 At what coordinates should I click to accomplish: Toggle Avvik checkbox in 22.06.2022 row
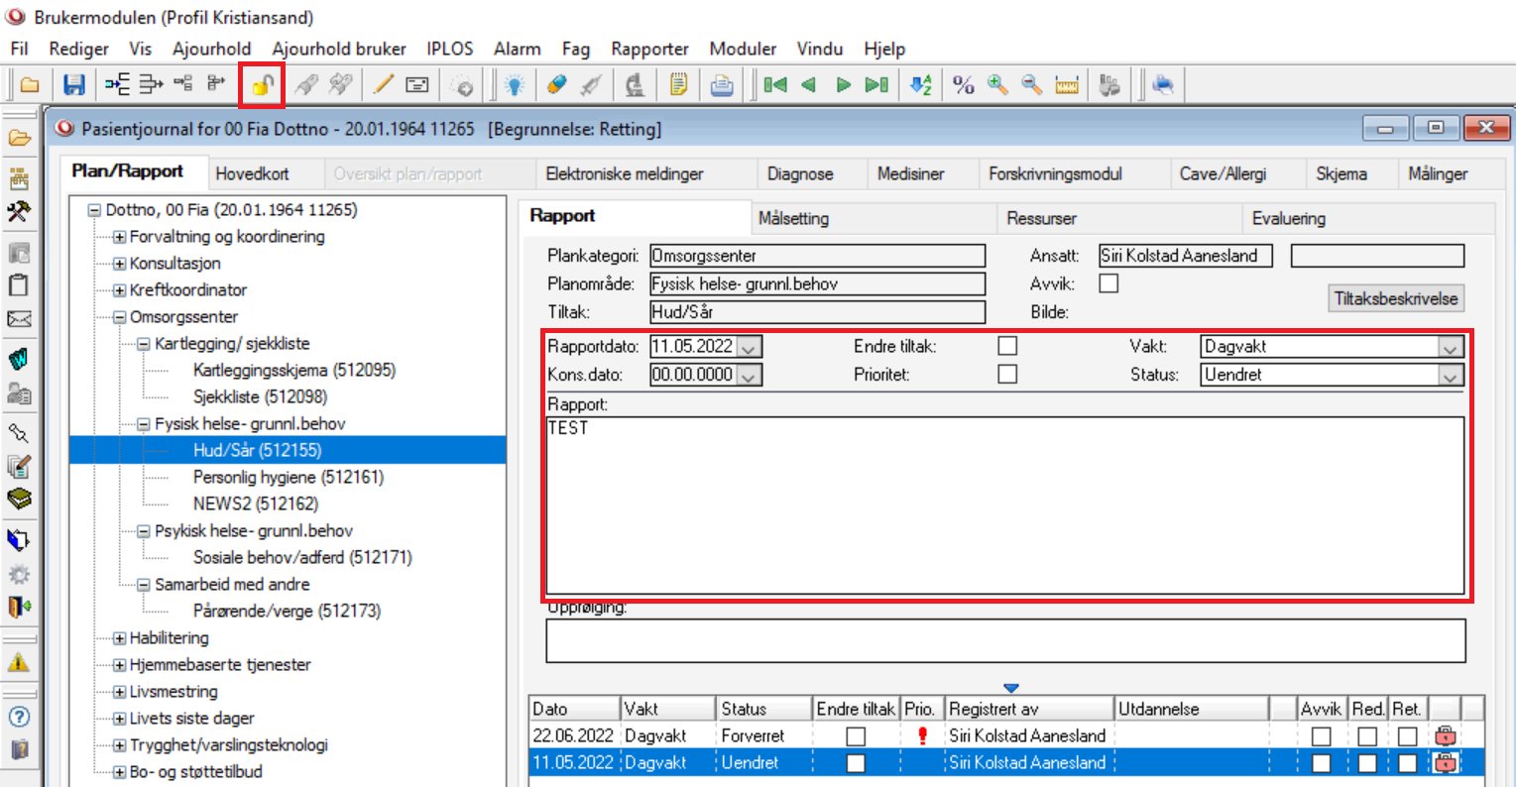pyautogui.click(x=1321, y=736)
